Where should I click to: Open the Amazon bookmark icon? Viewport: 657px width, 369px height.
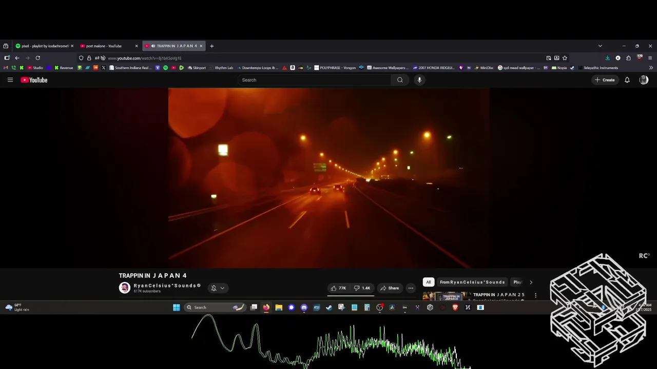(293, 68)
